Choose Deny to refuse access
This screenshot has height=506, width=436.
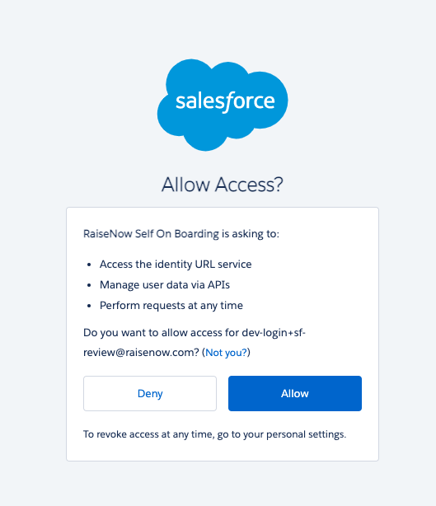[x=150, y=393]
